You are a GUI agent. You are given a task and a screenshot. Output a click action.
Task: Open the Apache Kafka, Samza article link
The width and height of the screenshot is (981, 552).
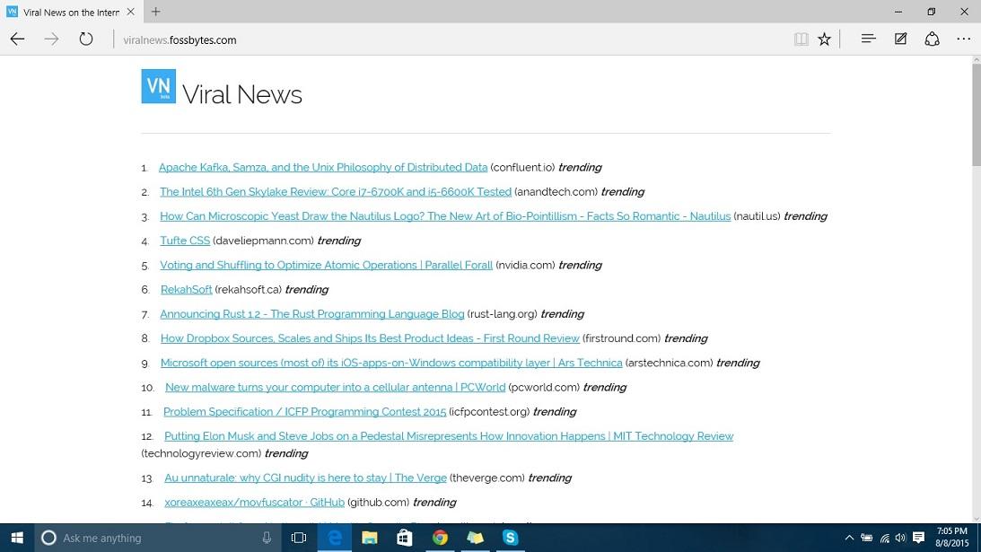tap(322, 167)
